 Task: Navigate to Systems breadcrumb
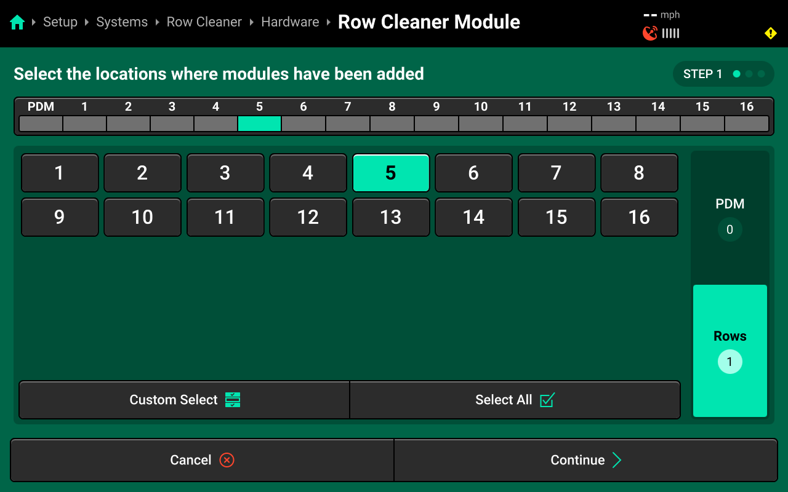(122, 22)
